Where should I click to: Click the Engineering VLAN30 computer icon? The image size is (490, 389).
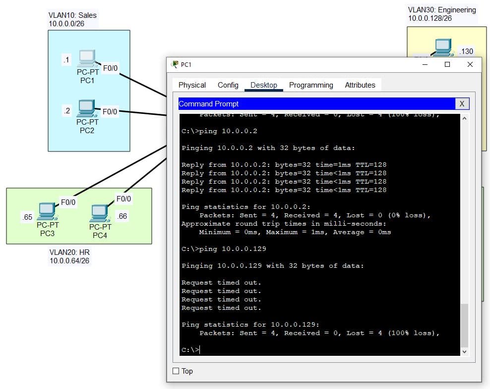pyautogui.click(x=443, y=47)
